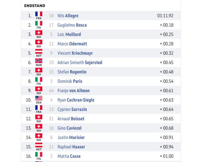The height and width of the screenshot is (162, 198).
Task: Click the USA flag next to Ryan Cochran-Siegle
Action: (x=39, y=98)
